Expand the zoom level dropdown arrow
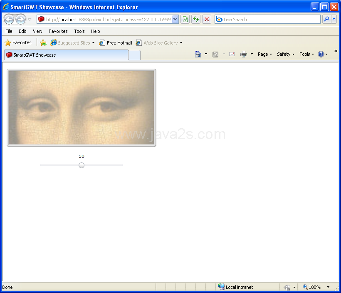 coord(328,287)
